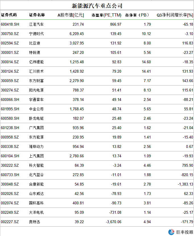194x236 pixels.
Task: Click growth rate 116.83
Action: (x=188, y=43)
